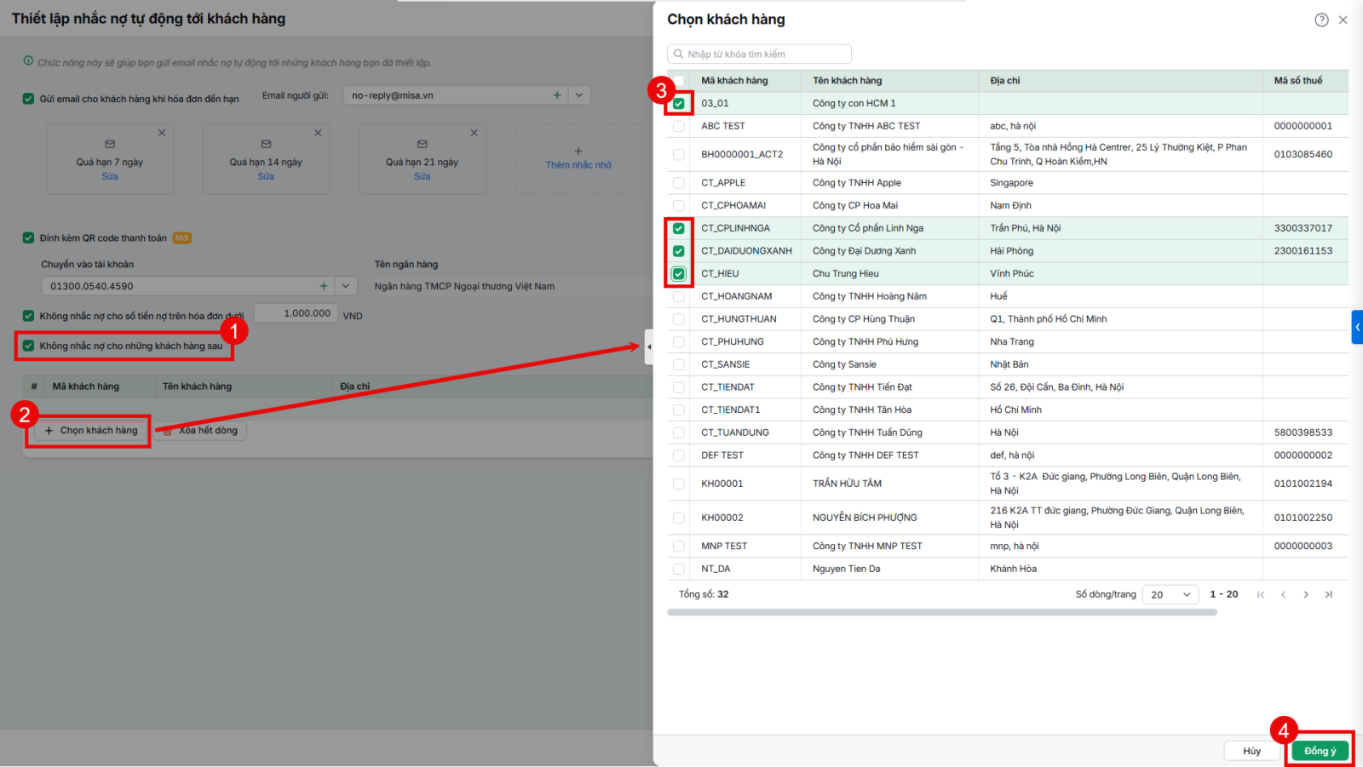Remove the Quá hạn 21 ngày reminder
The image size is (1363, 767).
click(474, 133)
